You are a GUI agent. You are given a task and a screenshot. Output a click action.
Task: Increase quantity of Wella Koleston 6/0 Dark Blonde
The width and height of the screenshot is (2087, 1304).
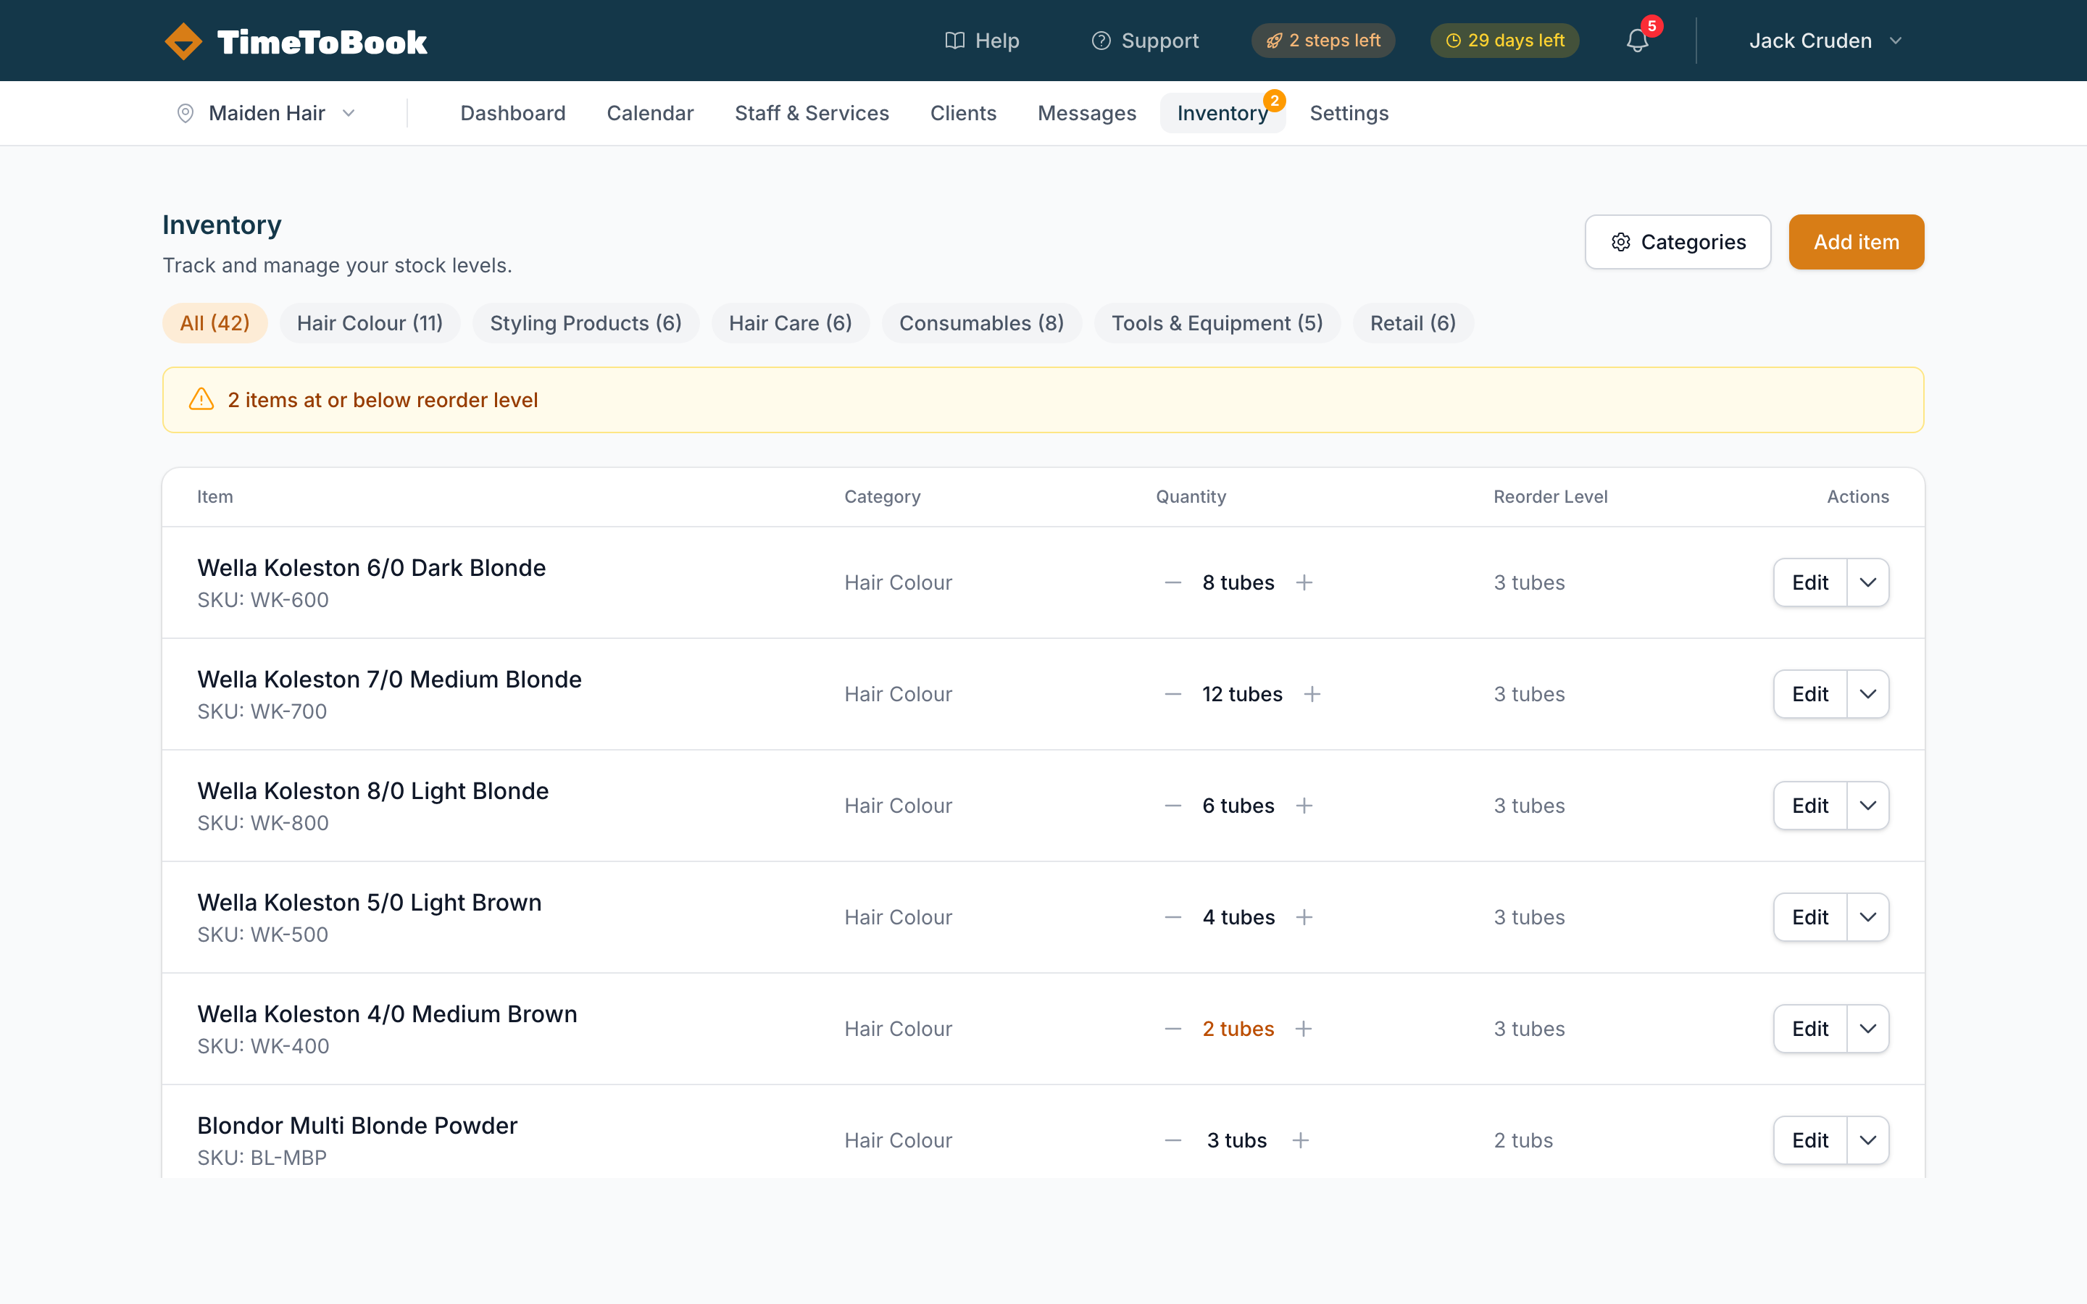[1304, 582]
